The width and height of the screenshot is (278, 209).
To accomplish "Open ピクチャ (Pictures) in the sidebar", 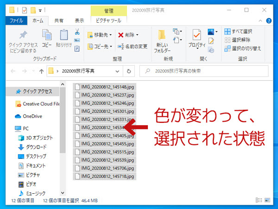I will pyautogui.click(x=29, y=175).
